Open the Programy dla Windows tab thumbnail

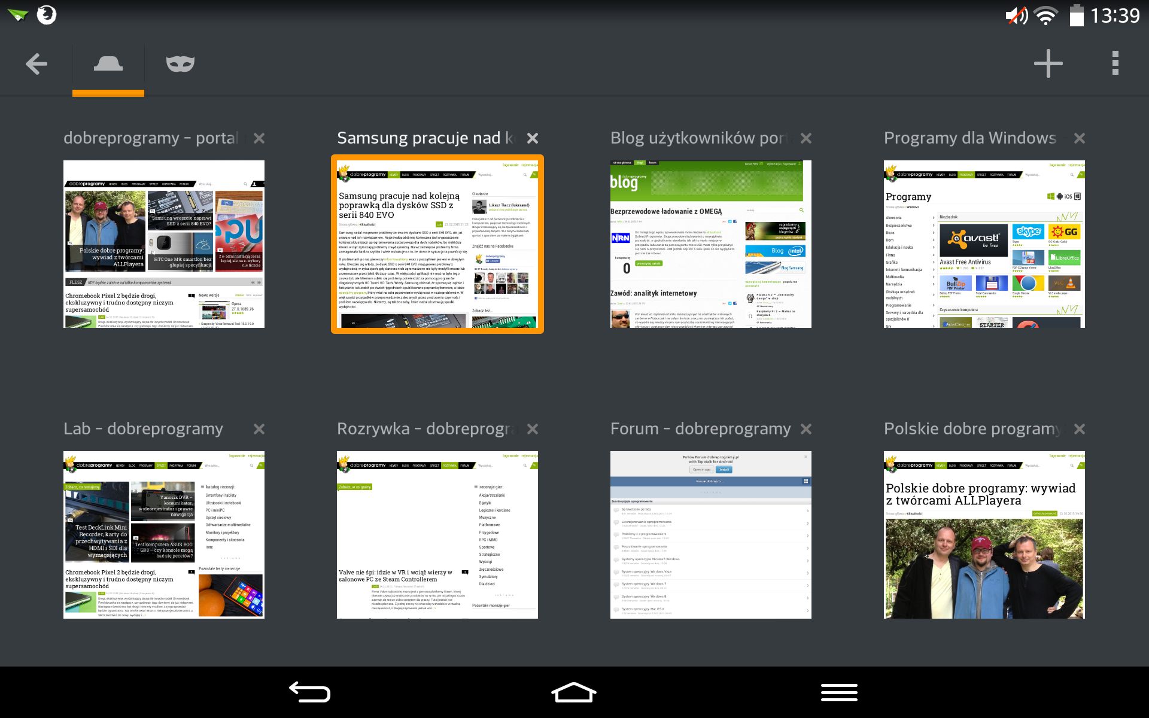coord(984,244)
